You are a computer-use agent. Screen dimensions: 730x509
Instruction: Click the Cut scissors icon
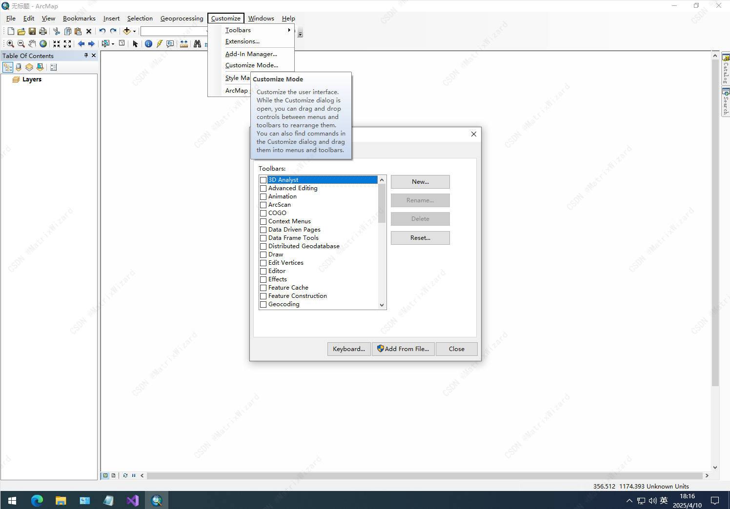coord(57,31)
